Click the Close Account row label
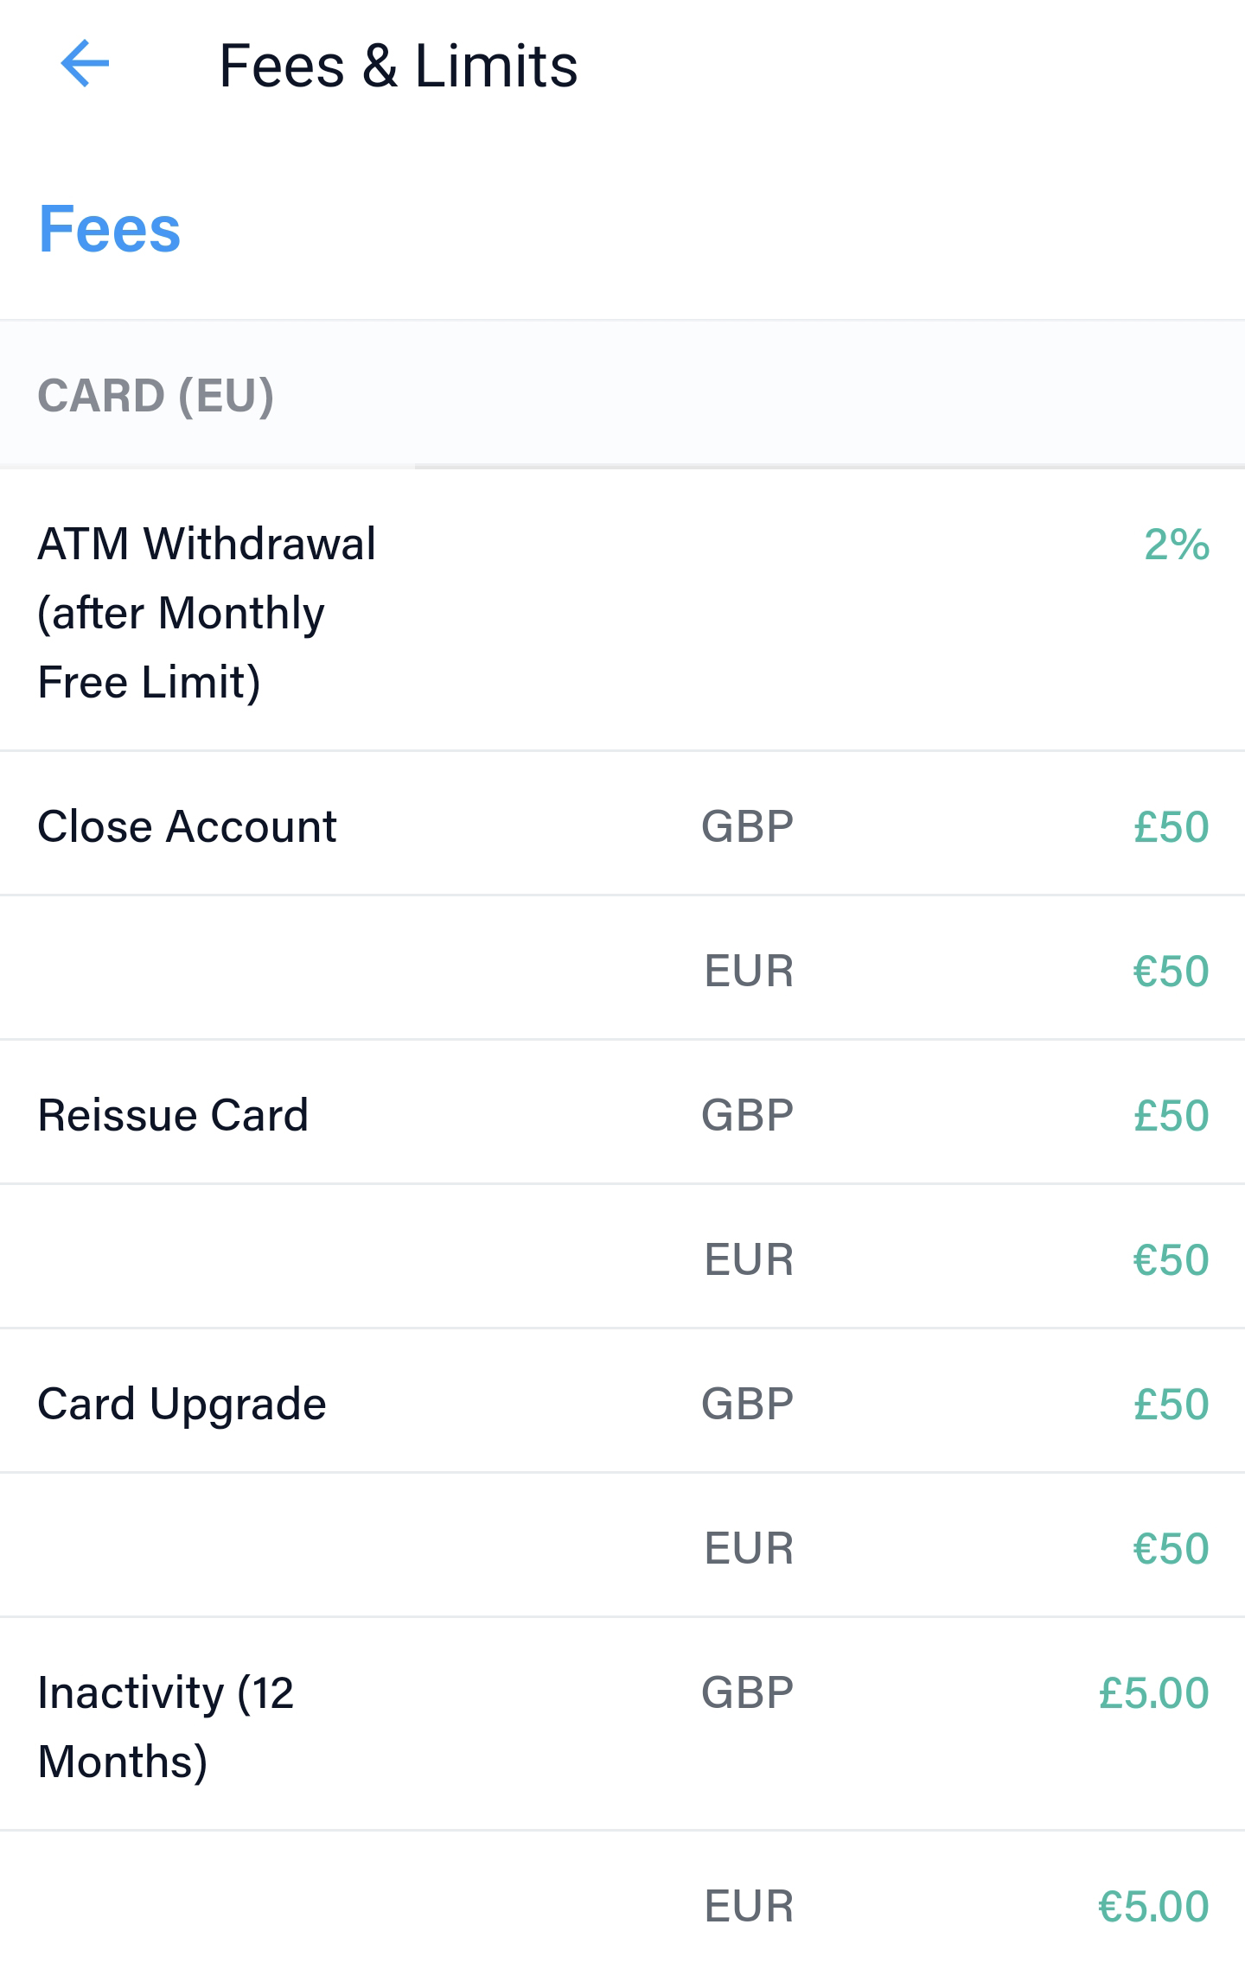Viewport: 1245px width, 1969px height. (x=187, y=826)
